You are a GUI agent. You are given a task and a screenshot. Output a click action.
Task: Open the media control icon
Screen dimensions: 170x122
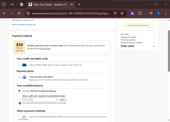pyautogui.click(x=151, y=13)
